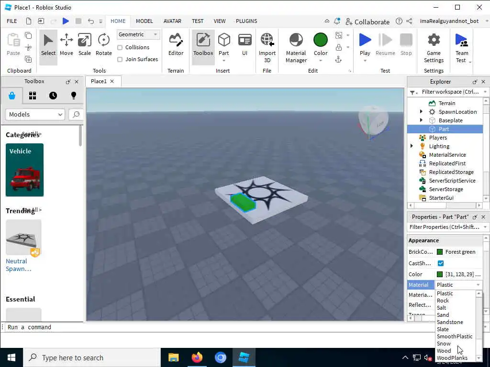Enable the Join Surfaces checkbox

120,59
